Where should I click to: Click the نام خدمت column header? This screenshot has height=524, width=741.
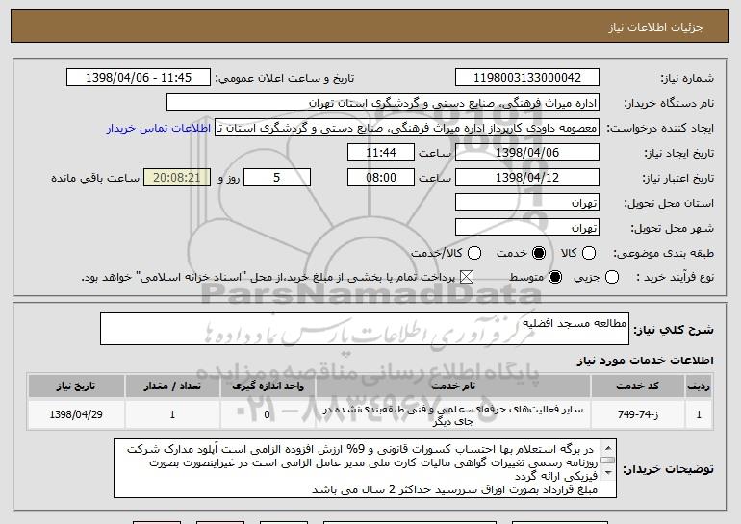point(452,387)
